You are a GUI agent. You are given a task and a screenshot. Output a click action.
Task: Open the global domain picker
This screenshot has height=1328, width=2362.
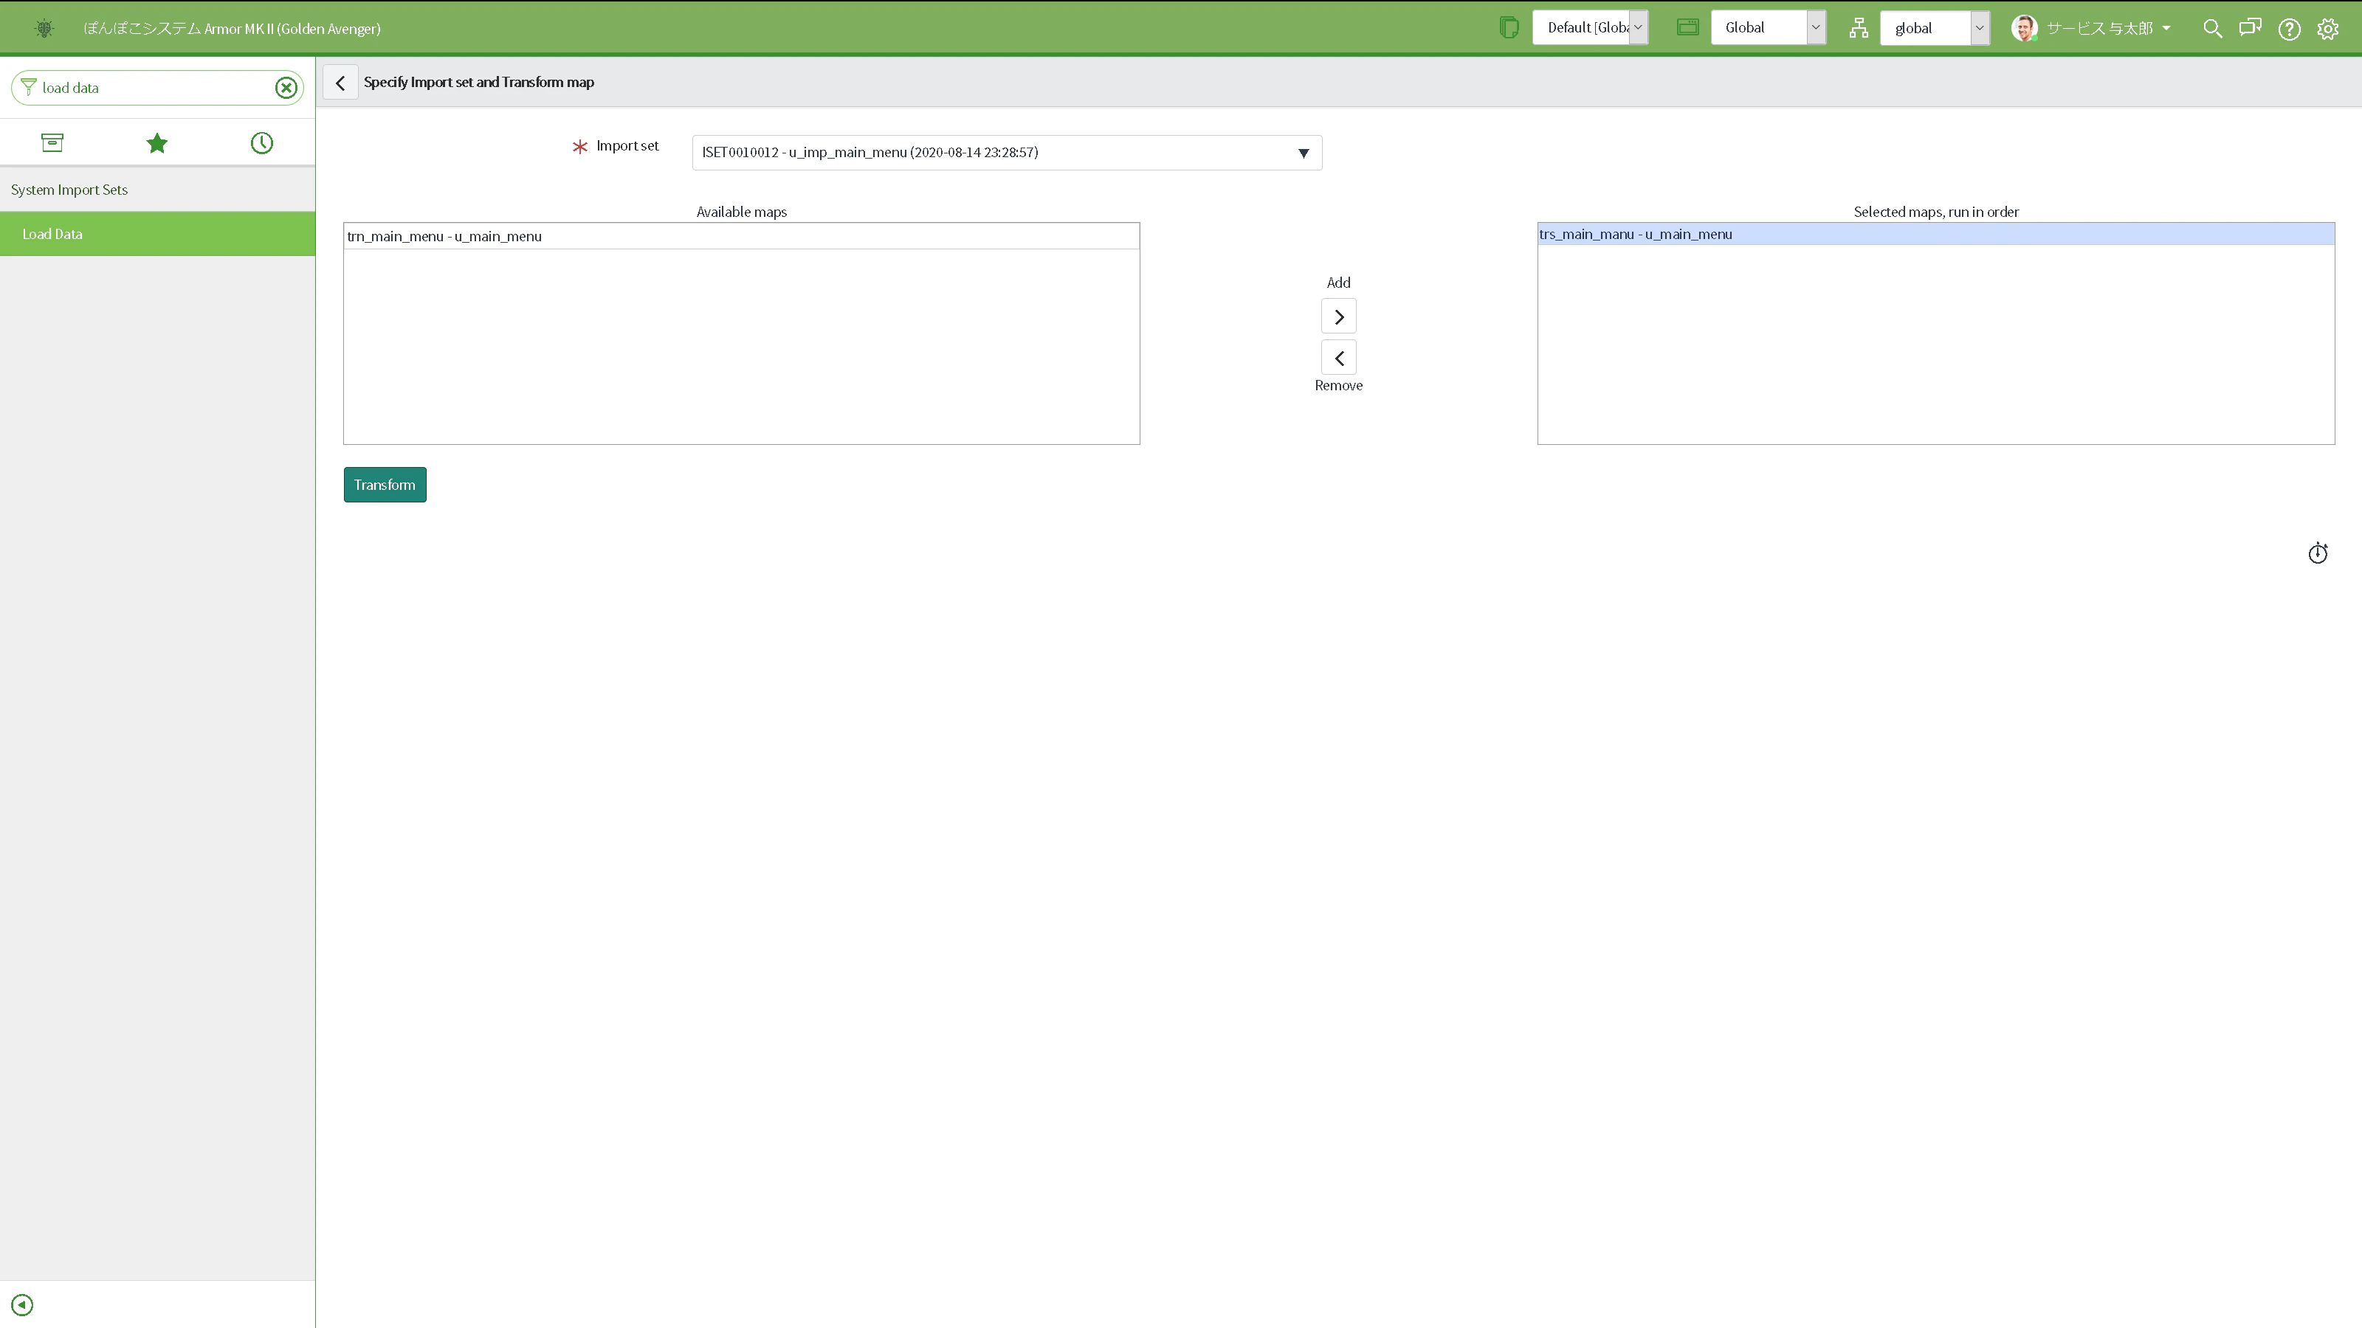1935,27
